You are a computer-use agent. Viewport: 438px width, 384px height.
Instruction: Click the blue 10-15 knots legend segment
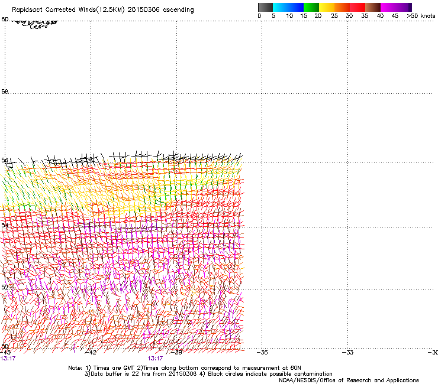(x=296, y=7)
